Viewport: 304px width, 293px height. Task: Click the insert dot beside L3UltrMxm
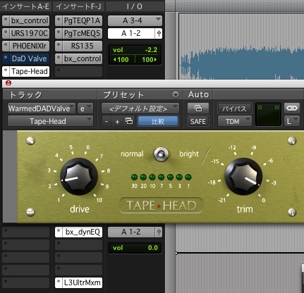(x=59, y=280)
